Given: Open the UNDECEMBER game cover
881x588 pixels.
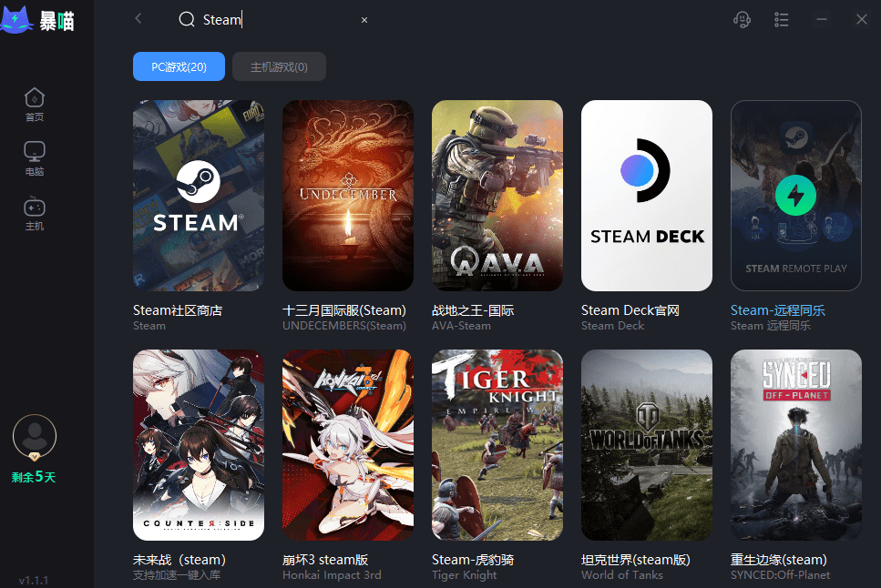Looking at the screenshot, I should [348, 196].
